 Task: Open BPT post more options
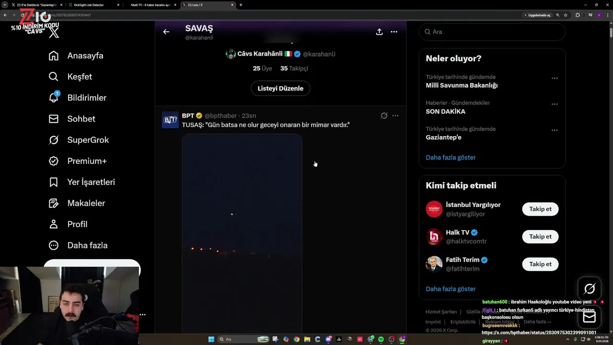(x=395, y=115)
